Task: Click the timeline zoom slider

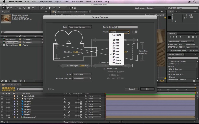Action: [113, 122]
